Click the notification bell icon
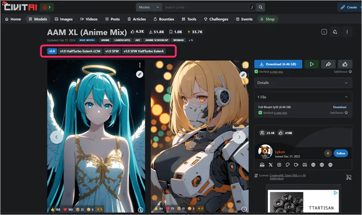The image size is (362, 215). point(335,32)
